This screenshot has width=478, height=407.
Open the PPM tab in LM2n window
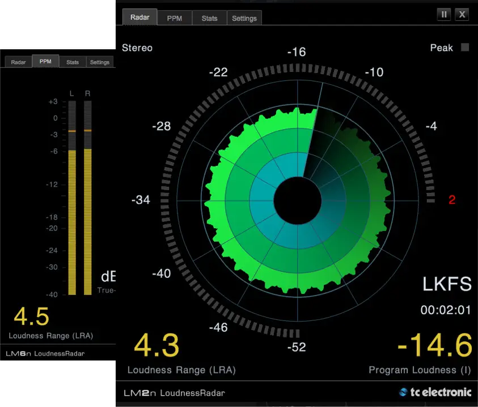[x=175, y=18]
